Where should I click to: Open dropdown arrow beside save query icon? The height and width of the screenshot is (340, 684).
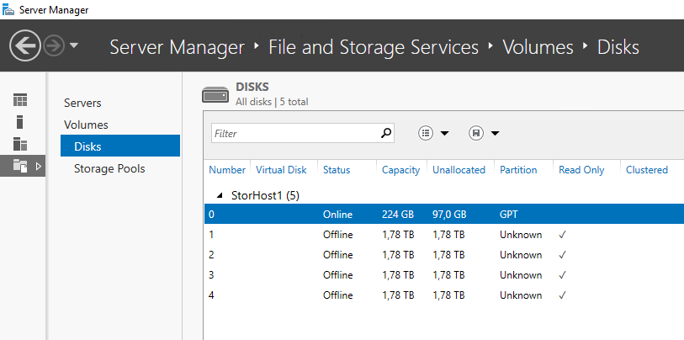[x=495, y=133]
